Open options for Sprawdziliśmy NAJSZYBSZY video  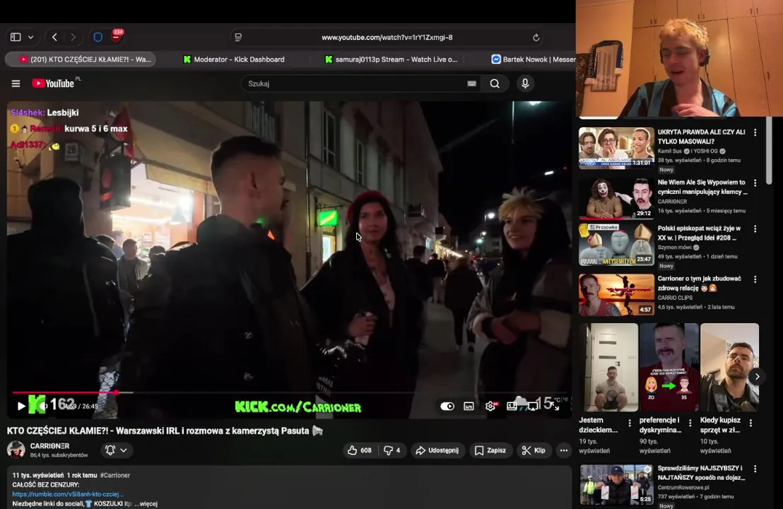tap(755, 469)
